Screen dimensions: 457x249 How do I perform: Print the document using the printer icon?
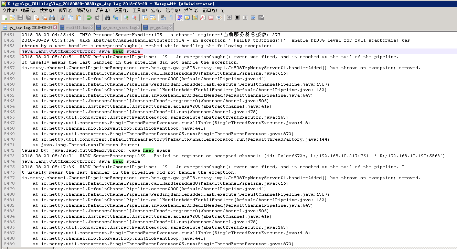click(x=52, y=18)
